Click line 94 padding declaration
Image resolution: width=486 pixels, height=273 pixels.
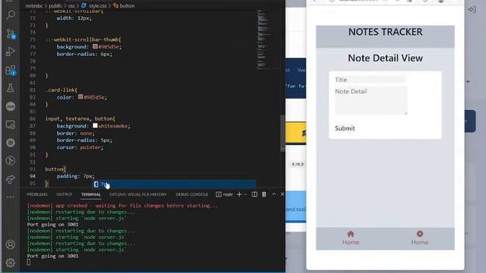[x=76, y=176]
